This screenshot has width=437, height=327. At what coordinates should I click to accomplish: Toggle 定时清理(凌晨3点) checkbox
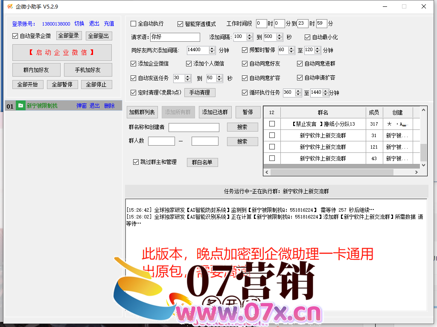[x=133, y=92]
